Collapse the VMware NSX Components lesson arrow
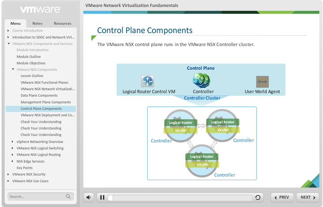The width and height of the screenshot is (323, 207). click(x=13, y=69)
